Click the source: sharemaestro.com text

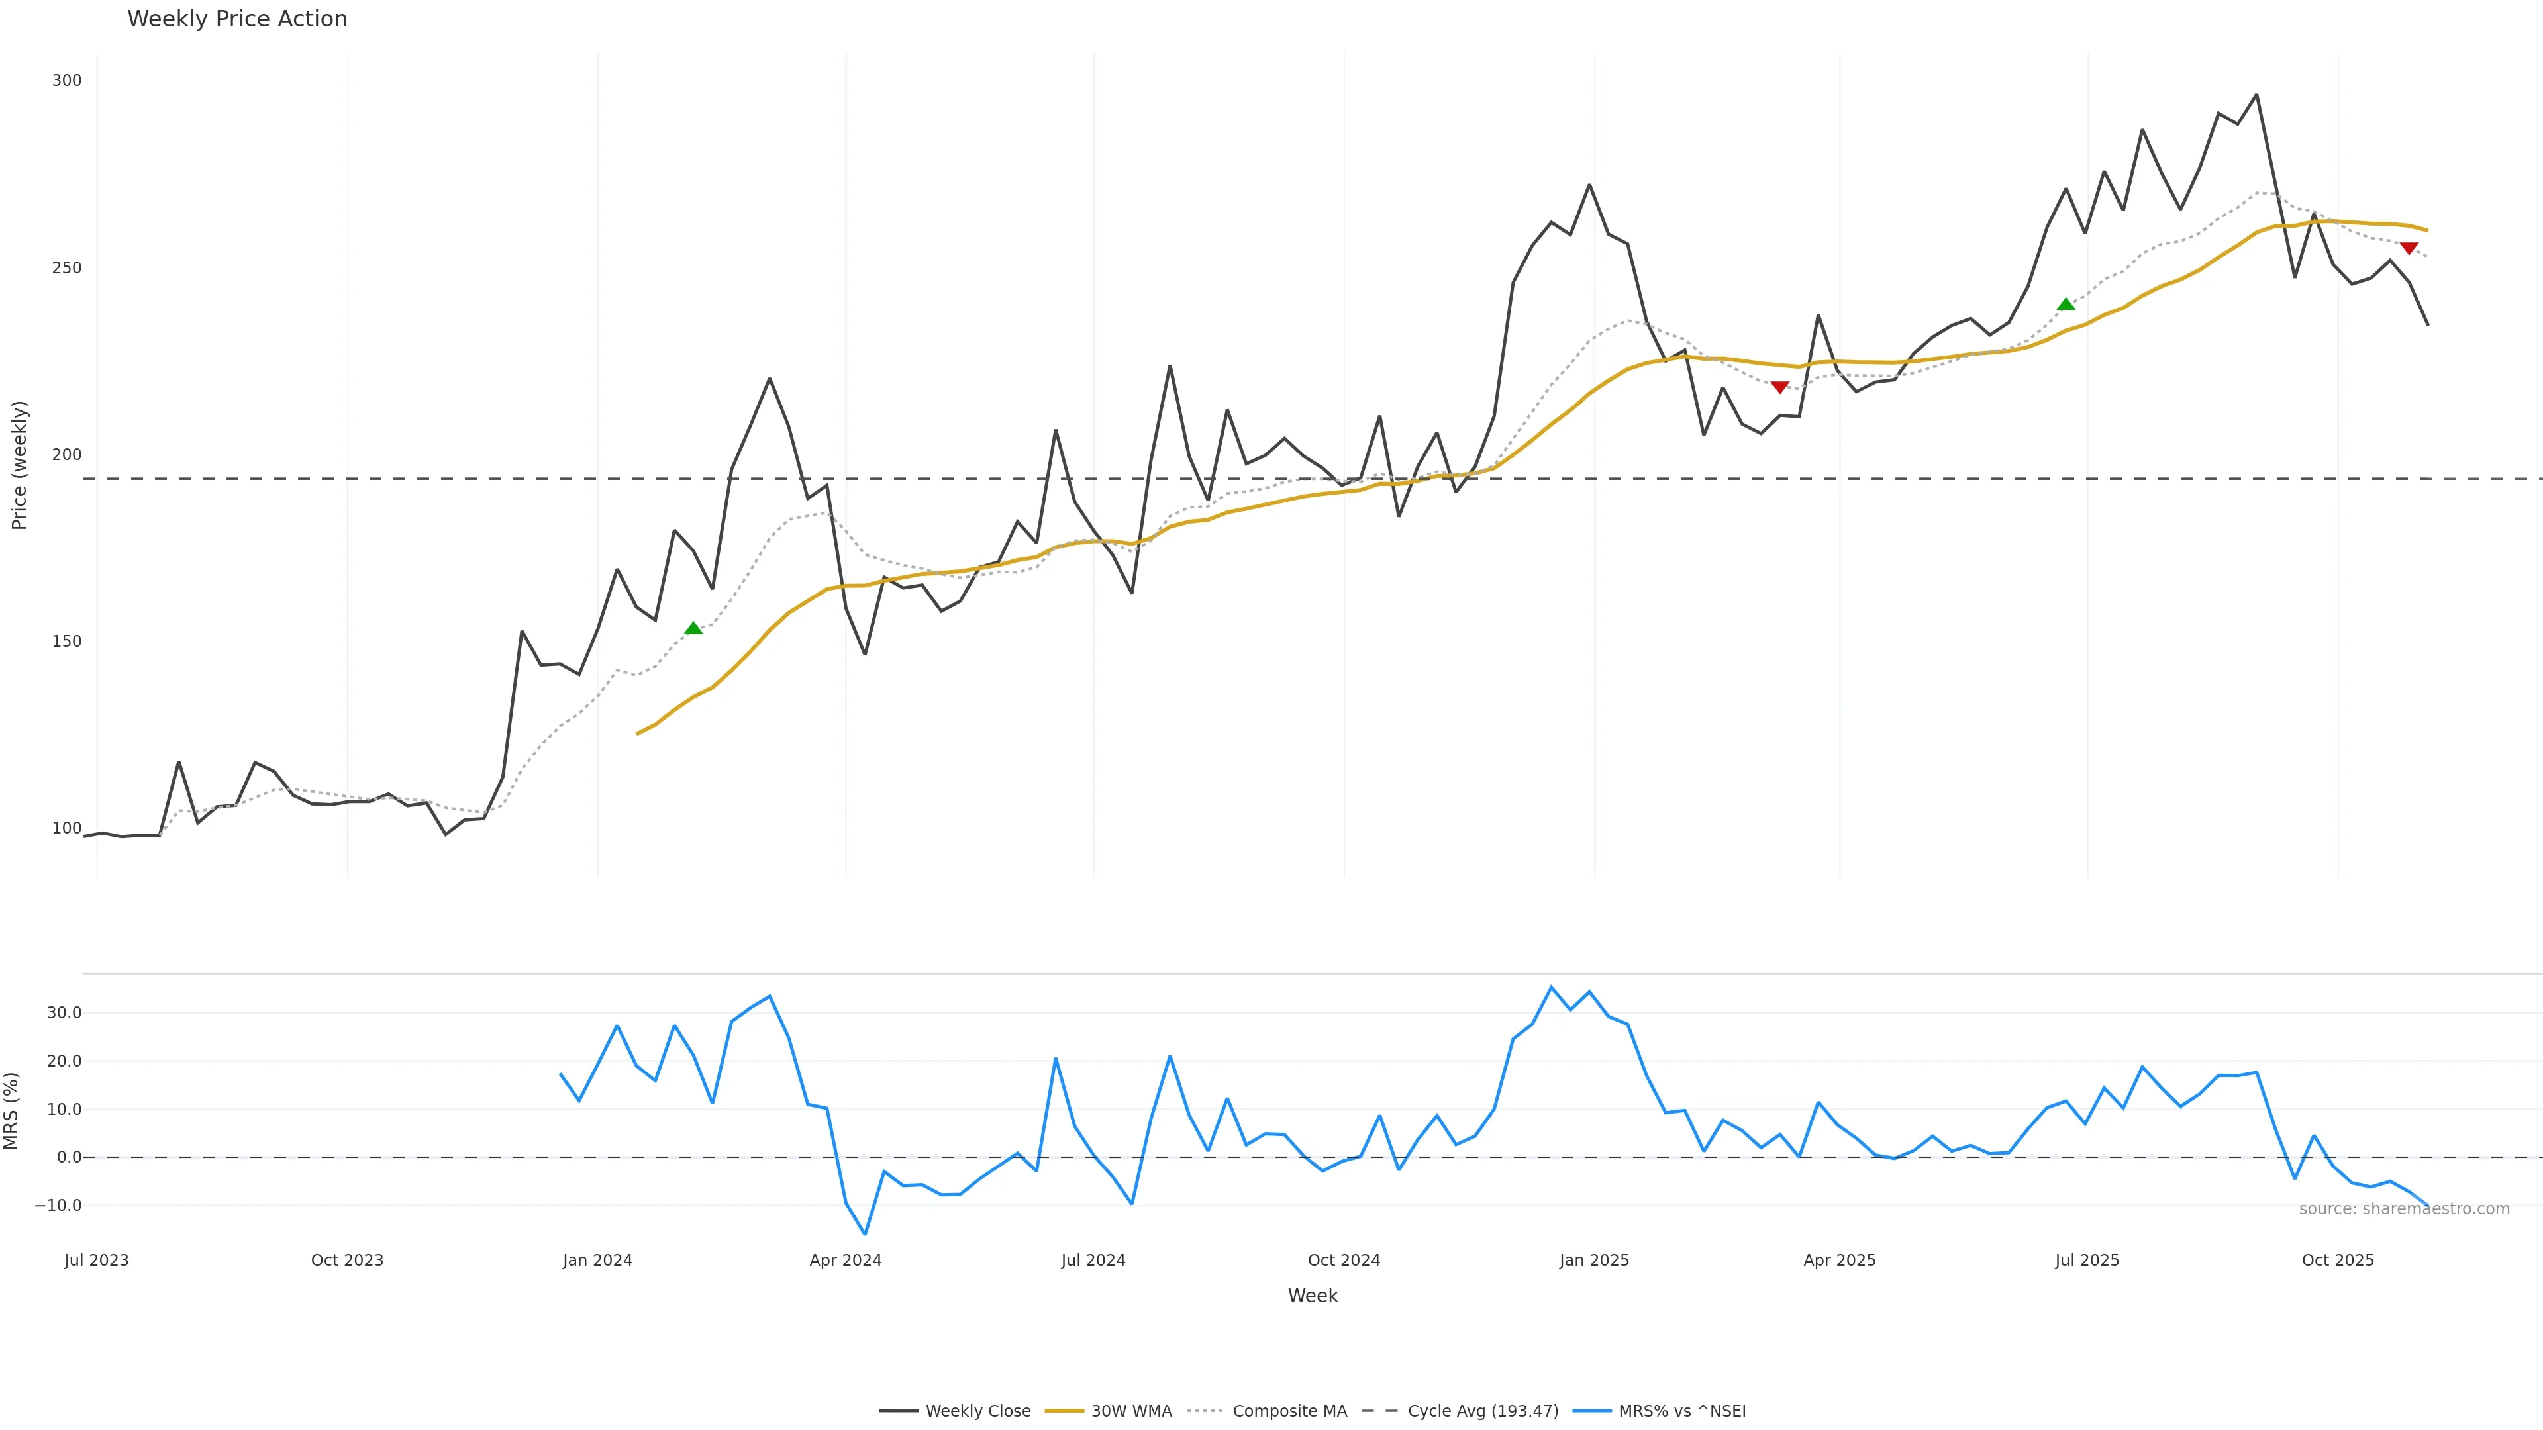(2404, 1209)
